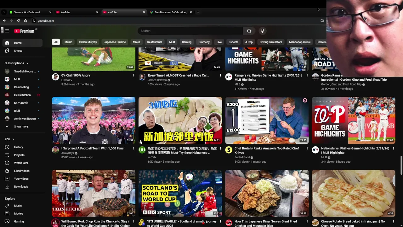Open Armin van Buuren subscription channel
This screenshot has width=403, height=227.
click(x=22, y=119)
